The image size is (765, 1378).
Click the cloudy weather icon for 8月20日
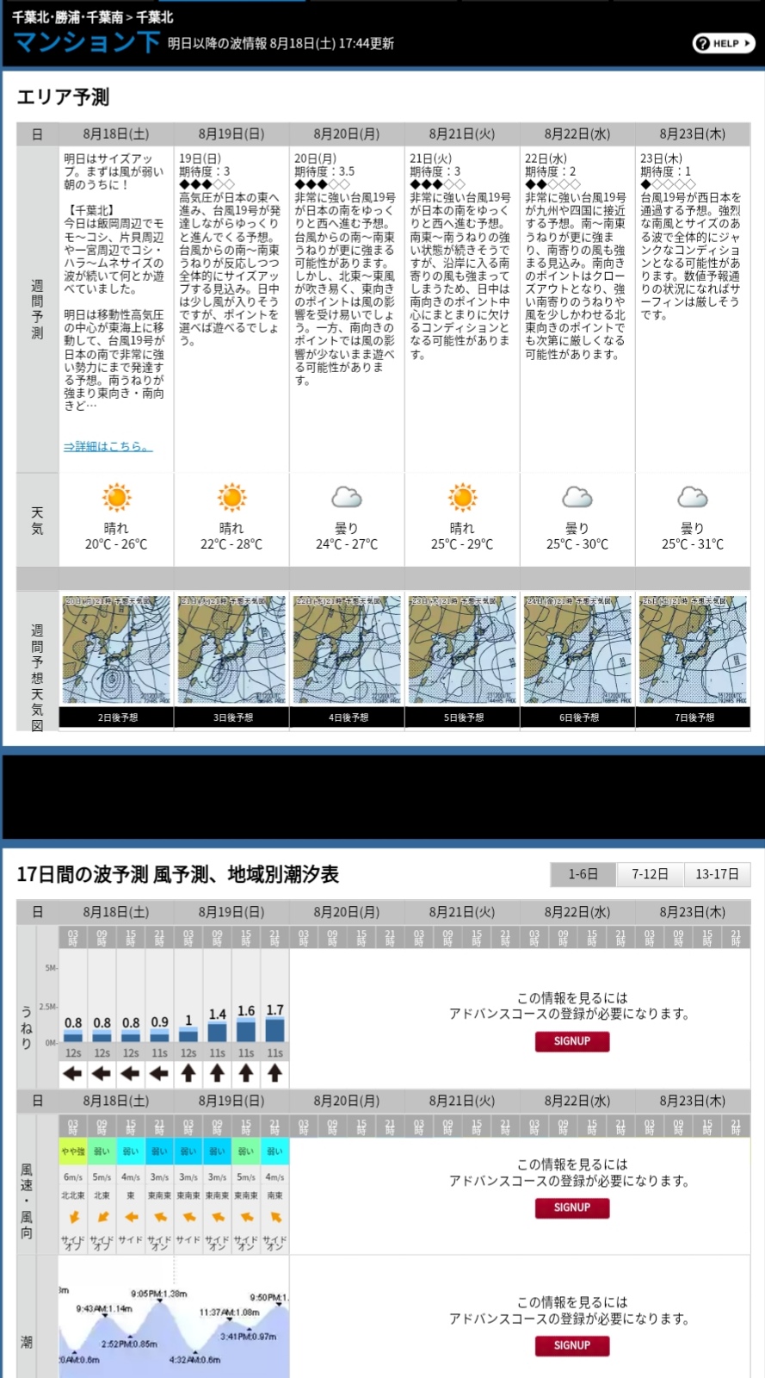347,498
